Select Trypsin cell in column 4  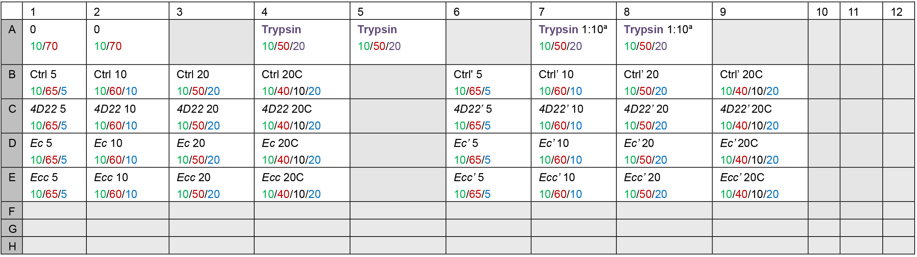pyautogui.click(x=302, y=42)
